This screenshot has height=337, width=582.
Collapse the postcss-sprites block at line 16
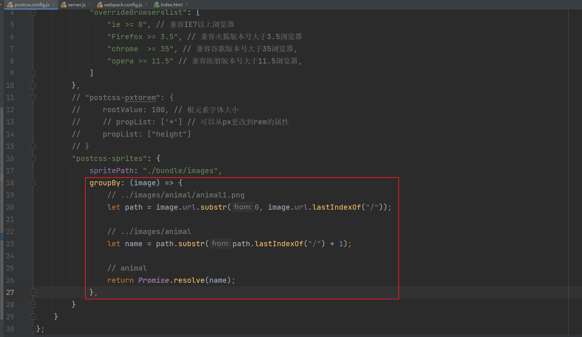[x=33, y=158]
